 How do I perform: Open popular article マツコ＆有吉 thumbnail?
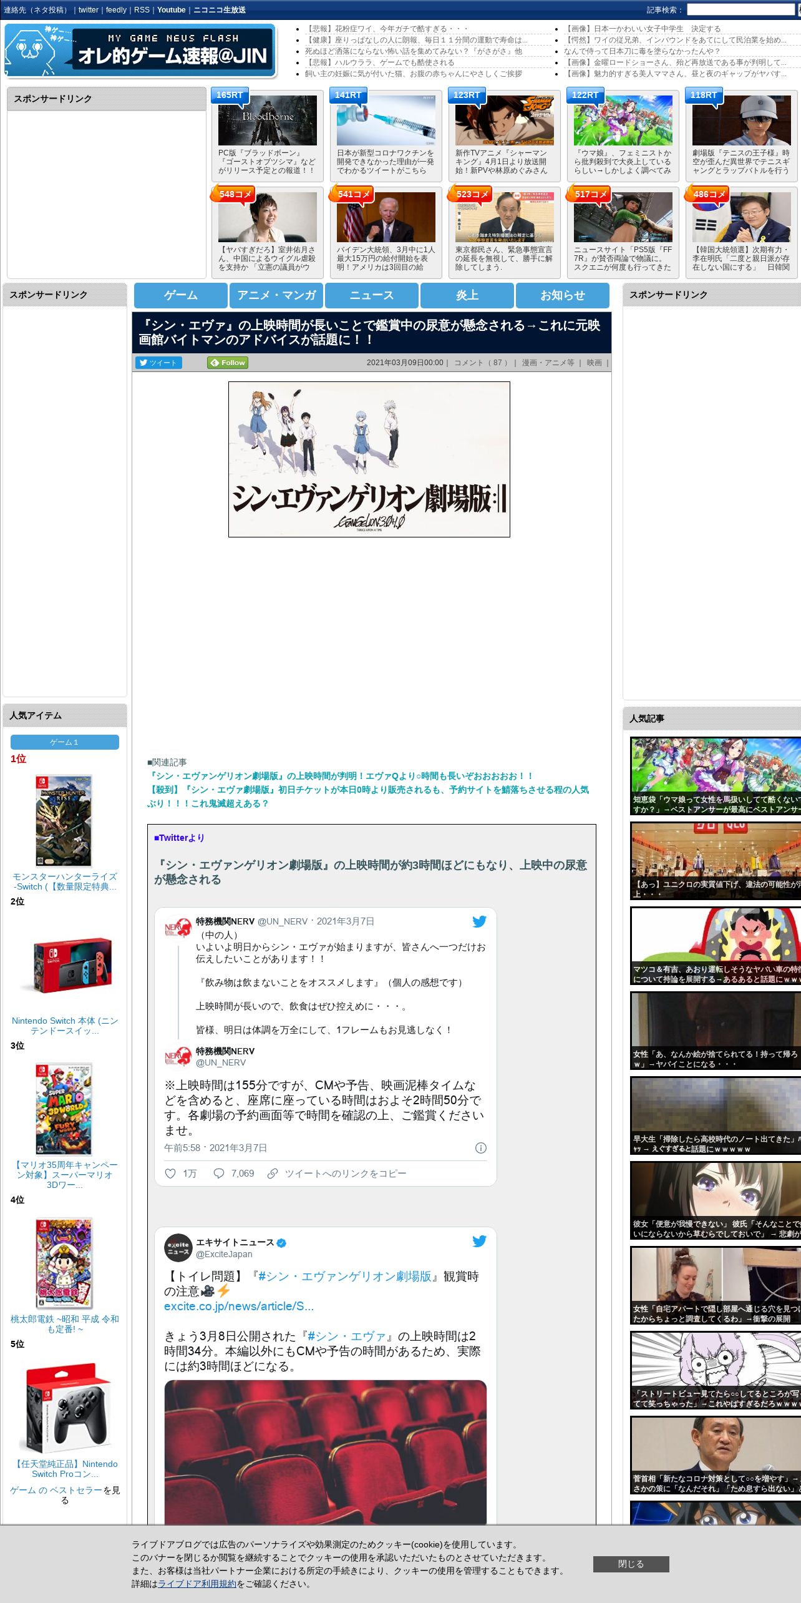[716, 946]
